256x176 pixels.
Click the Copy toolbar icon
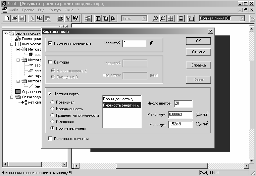40,18
